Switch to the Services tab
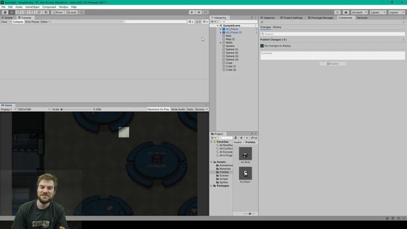The image size is (407, 229). click(x=362, y=18)
